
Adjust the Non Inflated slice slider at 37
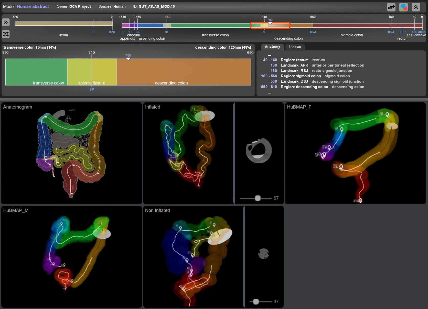point(256,302)
